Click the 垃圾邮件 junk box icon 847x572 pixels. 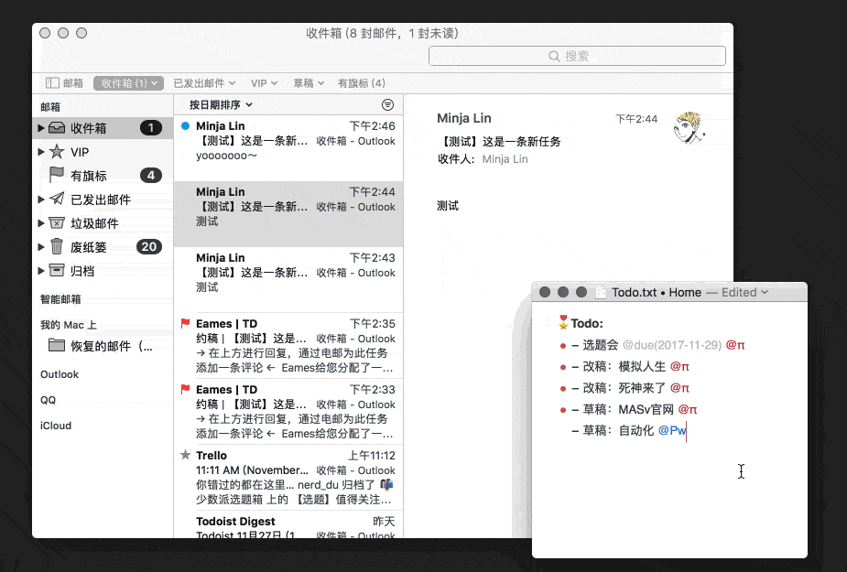pyautogui.click(x=57, y=223)
